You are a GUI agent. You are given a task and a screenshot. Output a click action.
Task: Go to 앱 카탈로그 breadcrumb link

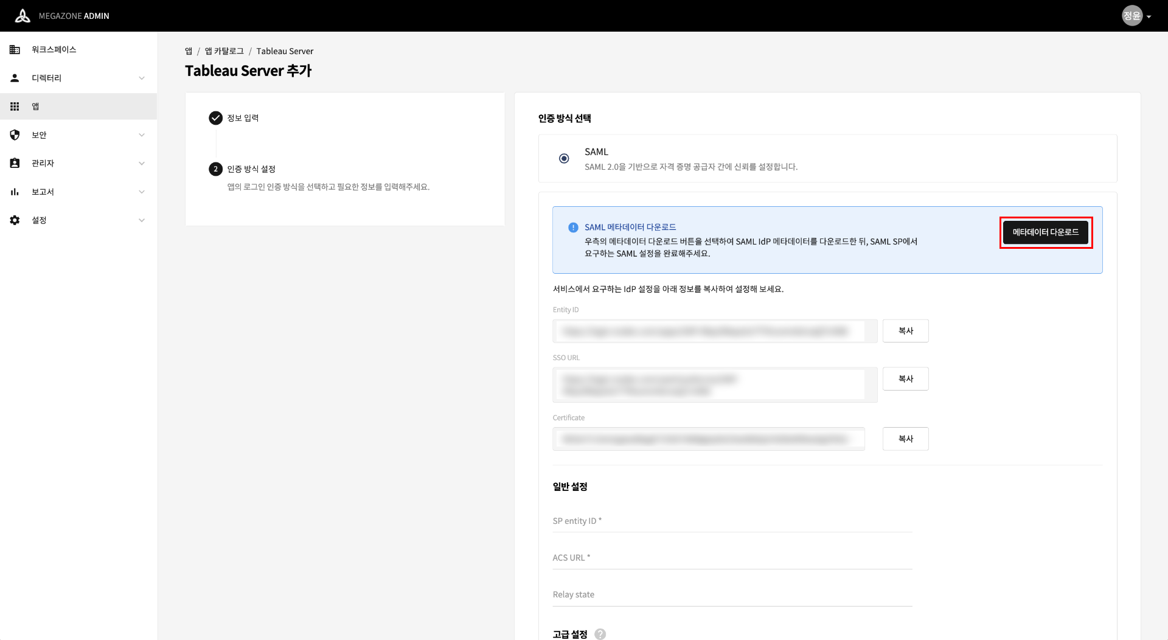click(224, 51)
